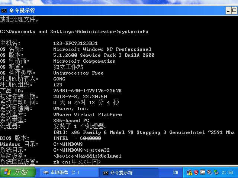Click the Safely Remove Hardware tray icon

216,172
